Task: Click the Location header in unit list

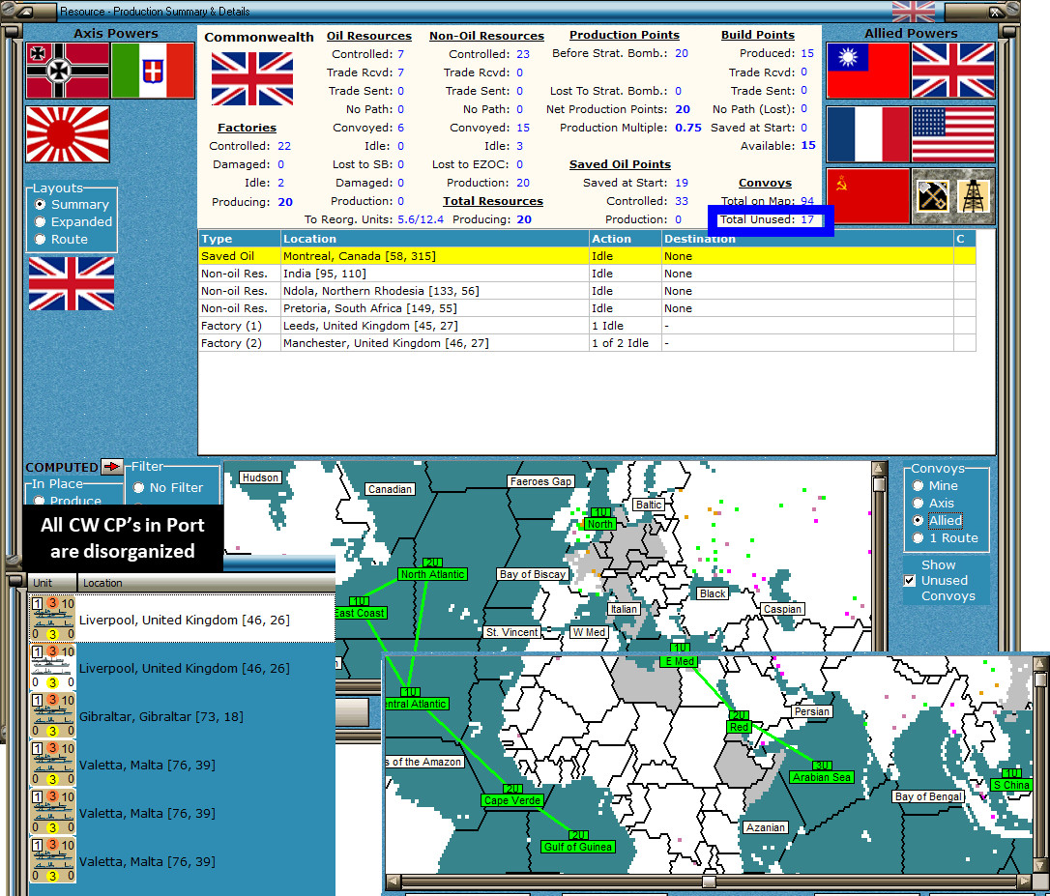Action: 206,583
